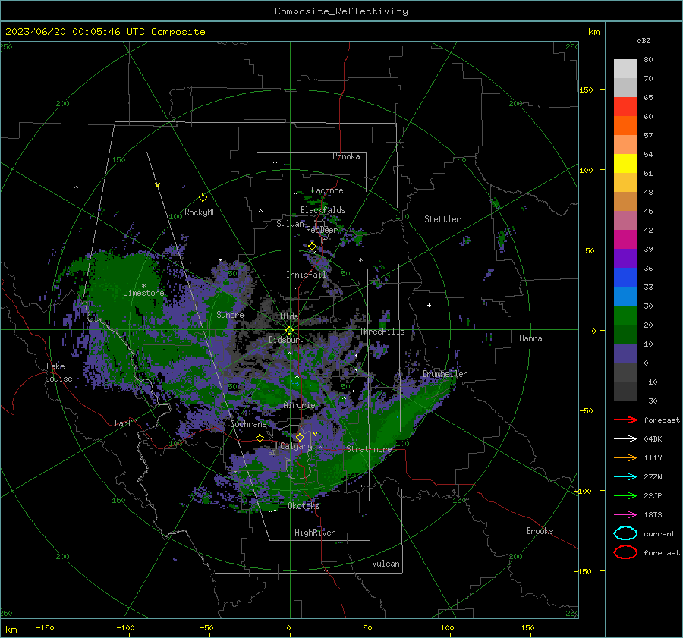Click the purple 36–39 dBZ swatch
The image size is (683, 638).
point(625,259)
